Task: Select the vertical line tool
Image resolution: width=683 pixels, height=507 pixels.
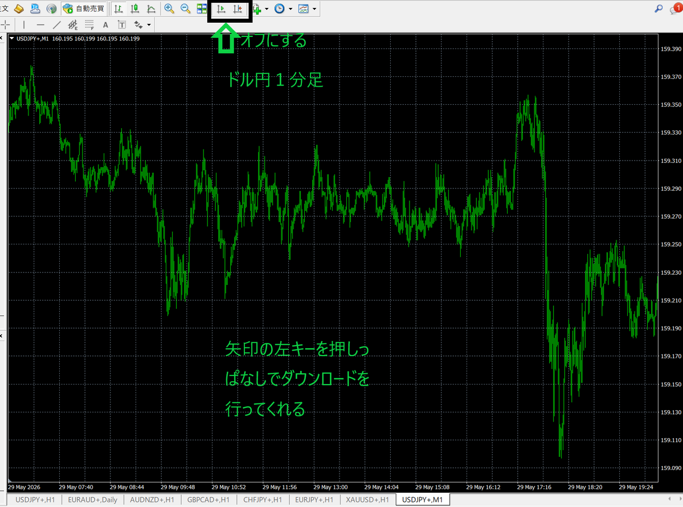Action: coord(24,25)
